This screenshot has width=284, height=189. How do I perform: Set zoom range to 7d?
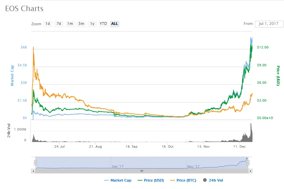59,24
